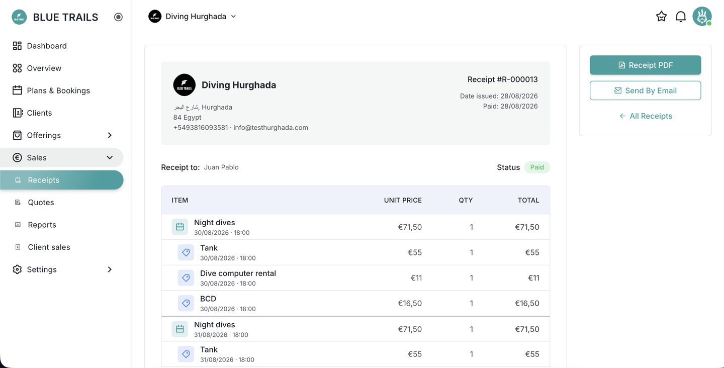Click the Quotes document icon
The image size is (724, 368).
[x=18, y=203]
